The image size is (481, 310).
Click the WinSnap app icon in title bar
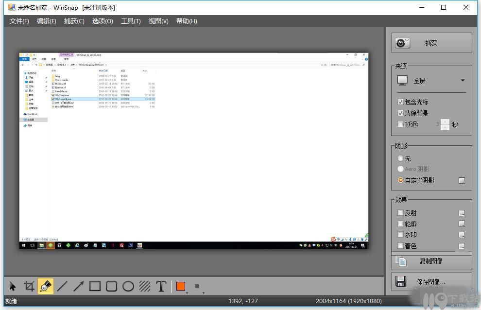tap(11, 7)
